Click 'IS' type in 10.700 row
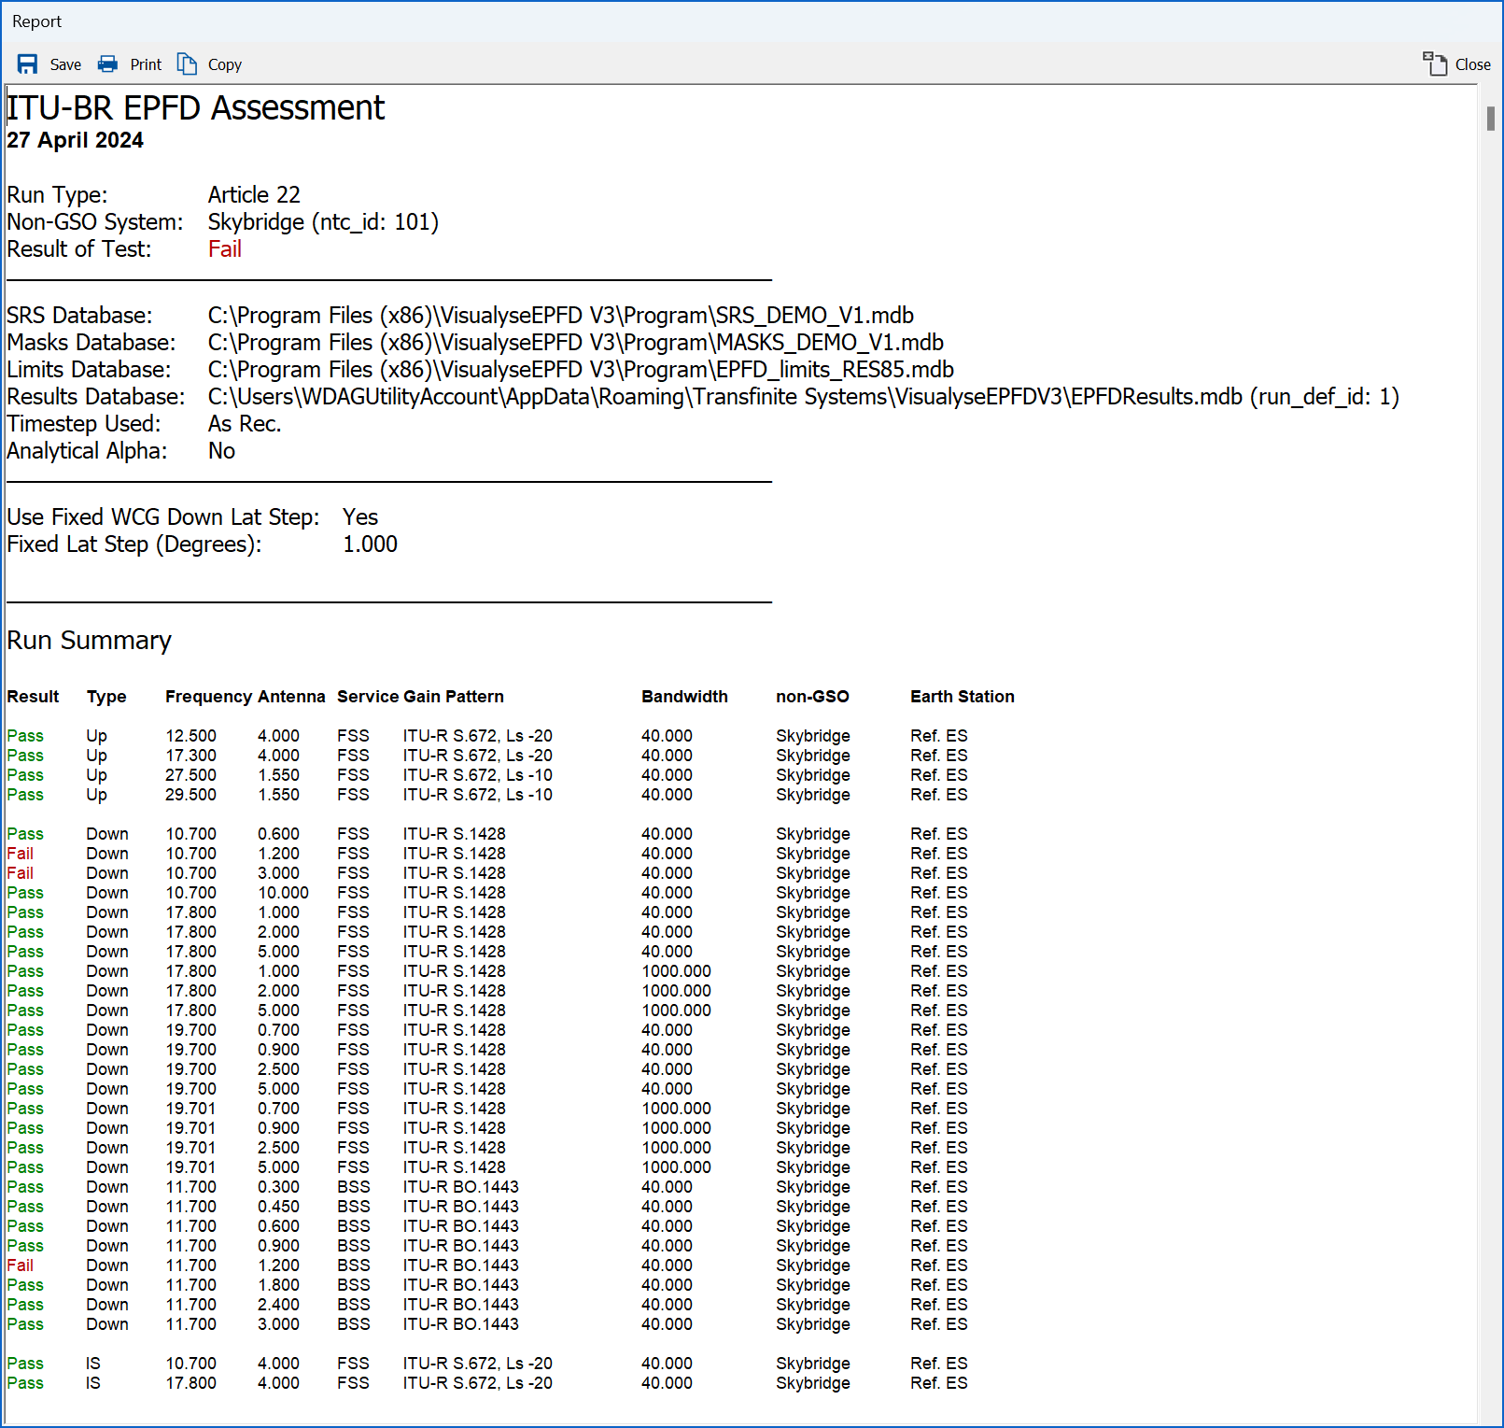The width and height of the screenshot is (1504, 1428). pos(93,1364)
